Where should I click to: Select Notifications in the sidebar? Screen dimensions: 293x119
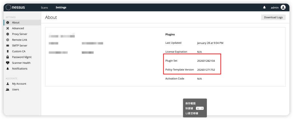pyautogui.click(x=19, y=69)
